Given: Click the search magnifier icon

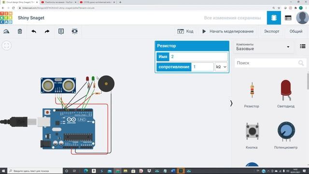Looking at the screenshot, I should (301, 63).
